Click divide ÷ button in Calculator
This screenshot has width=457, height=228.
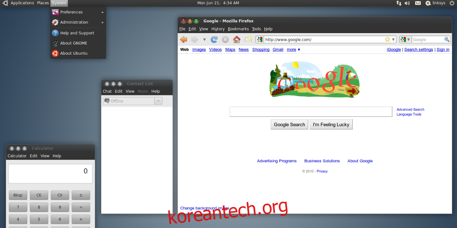[x=81, y=207]
